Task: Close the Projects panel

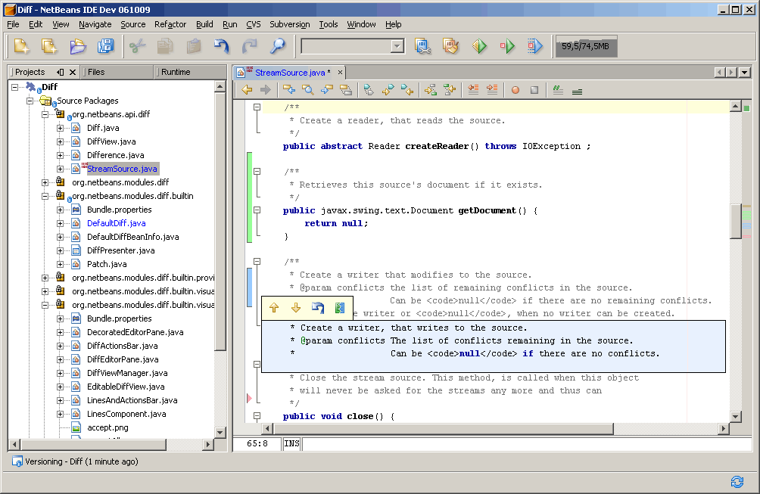Action: tap(73, 72)
